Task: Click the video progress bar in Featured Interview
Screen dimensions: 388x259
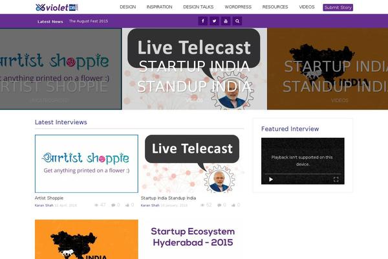Action: [303, 174]
